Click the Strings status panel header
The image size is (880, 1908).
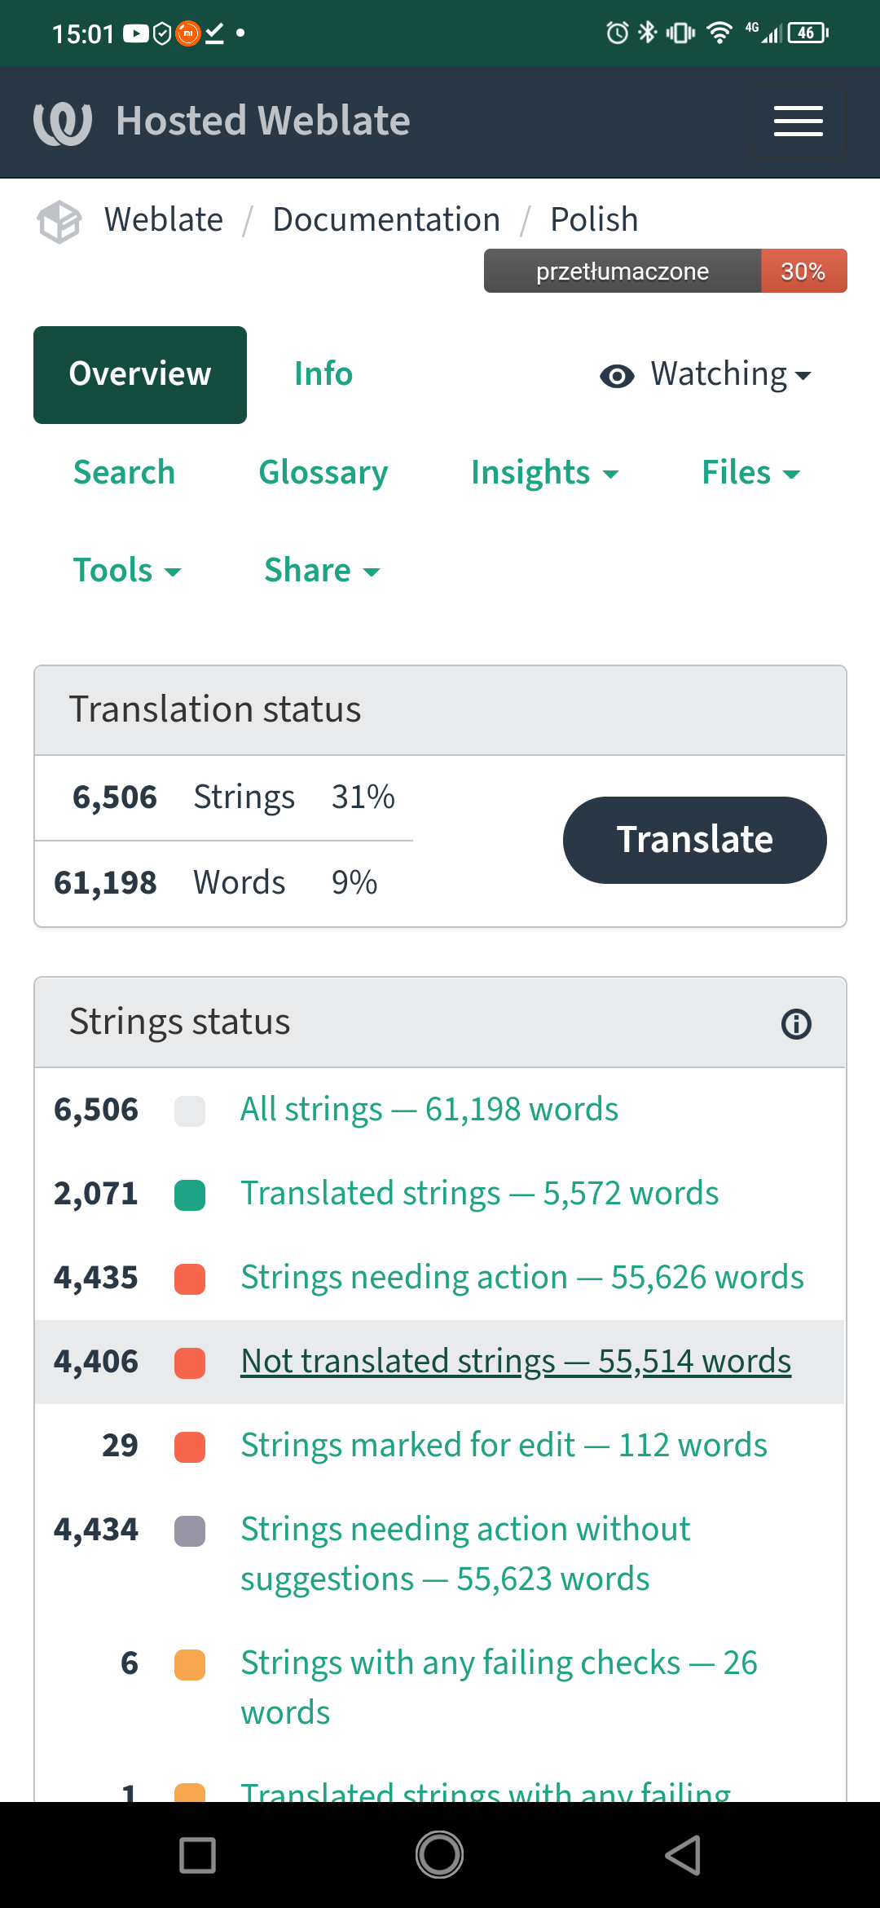click(x=440, y=1022)
